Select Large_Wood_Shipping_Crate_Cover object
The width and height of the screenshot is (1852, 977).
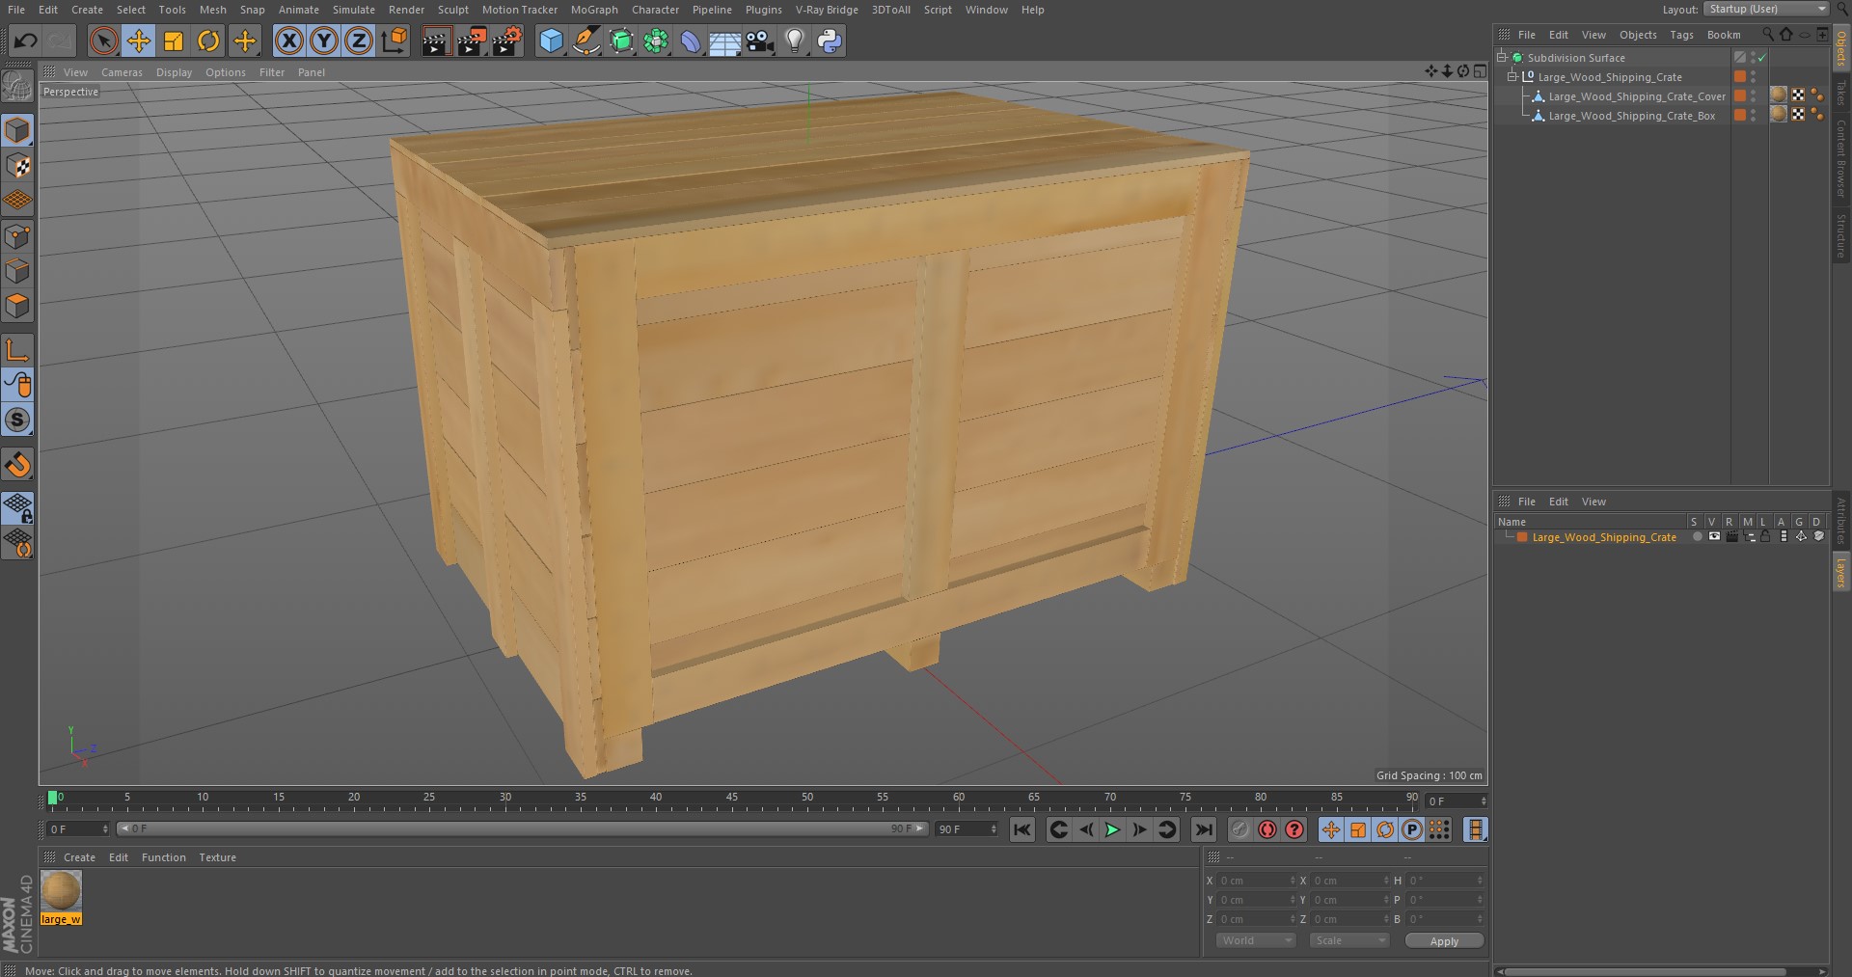coord(1637,96)
